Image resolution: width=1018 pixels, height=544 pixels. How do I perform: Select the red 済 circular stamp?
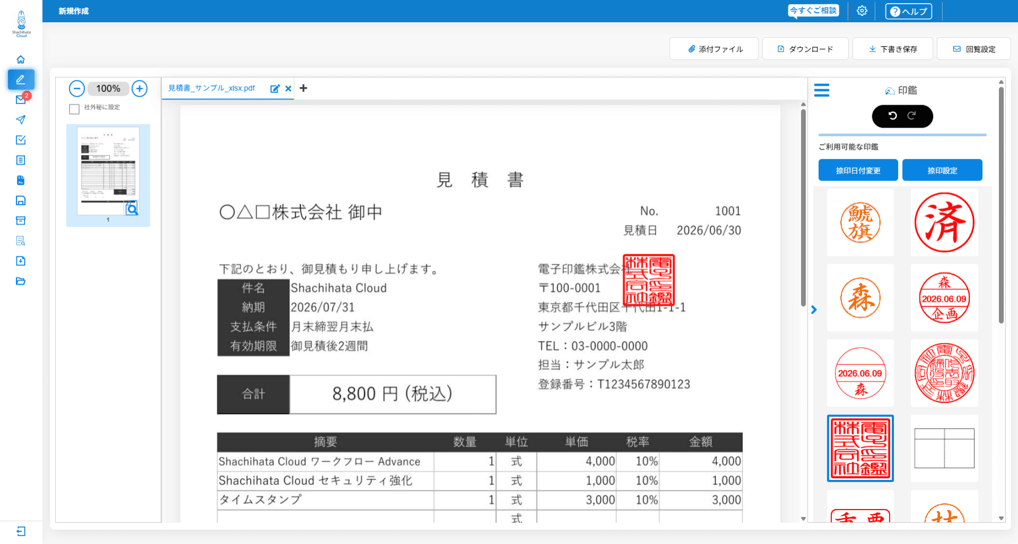[x=944, y=222]
